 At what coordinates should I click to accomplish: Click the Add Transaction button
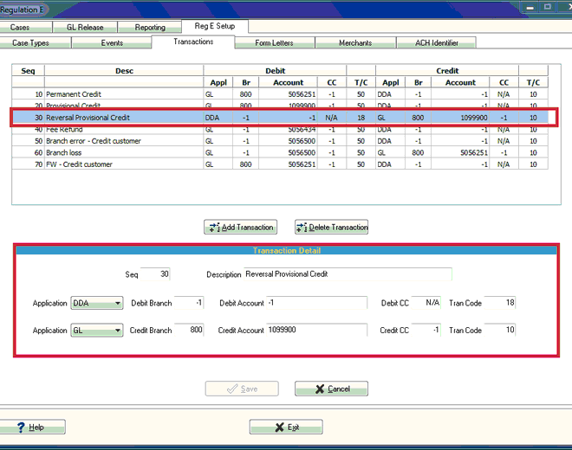tap(240, 228)
